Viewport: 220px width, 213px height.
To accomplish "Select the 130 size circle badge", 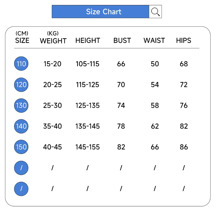I will click(x=21, y=106).
